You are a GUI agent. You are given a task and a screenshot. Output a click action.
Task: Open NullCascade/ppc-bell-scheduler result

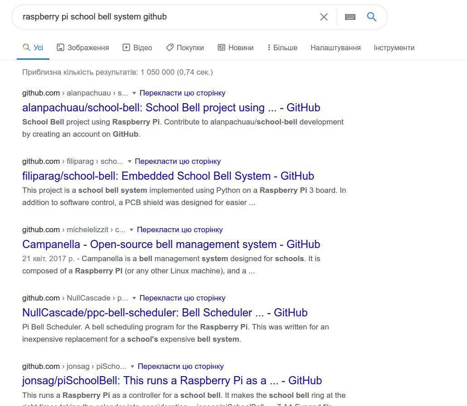coord(165,313)
